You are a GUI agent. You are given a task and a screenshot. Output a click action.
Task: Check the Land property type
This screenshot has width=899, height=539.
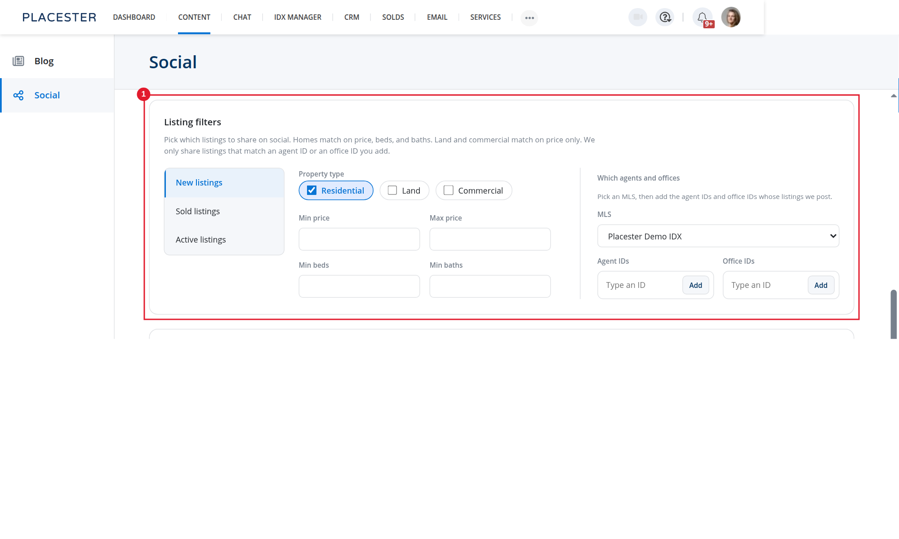pos(392,190)
